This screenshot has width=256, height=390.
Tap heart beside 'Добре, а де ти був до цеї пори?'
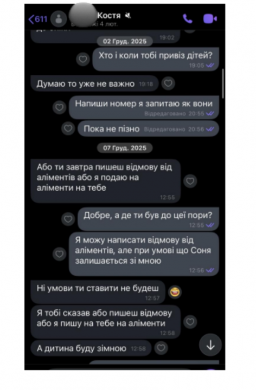pyautogui.click(x=68, y=219)
